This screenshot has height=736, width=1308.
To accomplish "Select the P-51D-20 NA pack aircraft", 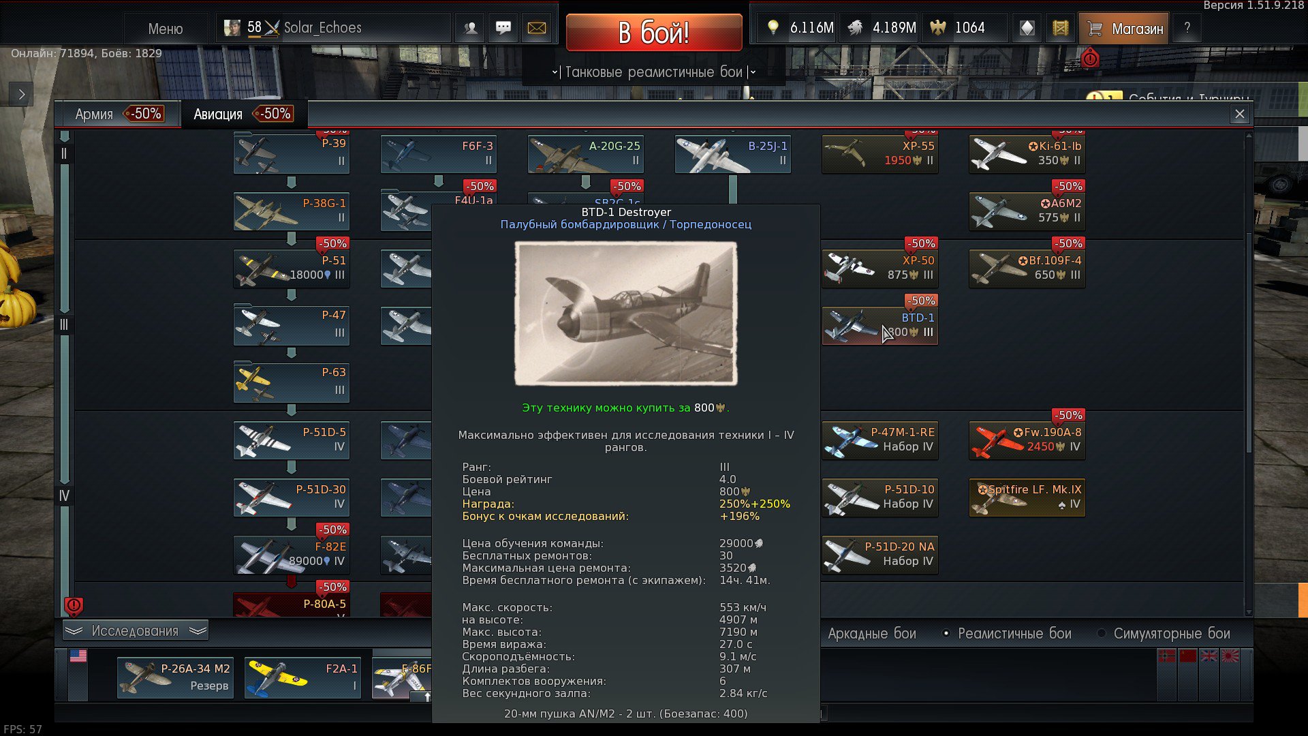I will (880, 554).
